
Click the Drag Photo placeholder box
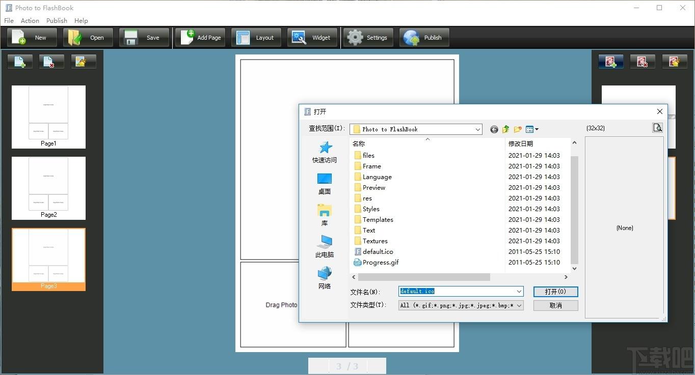293,304
